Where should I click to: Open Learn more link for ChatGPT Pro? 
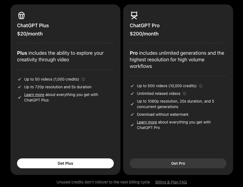pos(147,122)
